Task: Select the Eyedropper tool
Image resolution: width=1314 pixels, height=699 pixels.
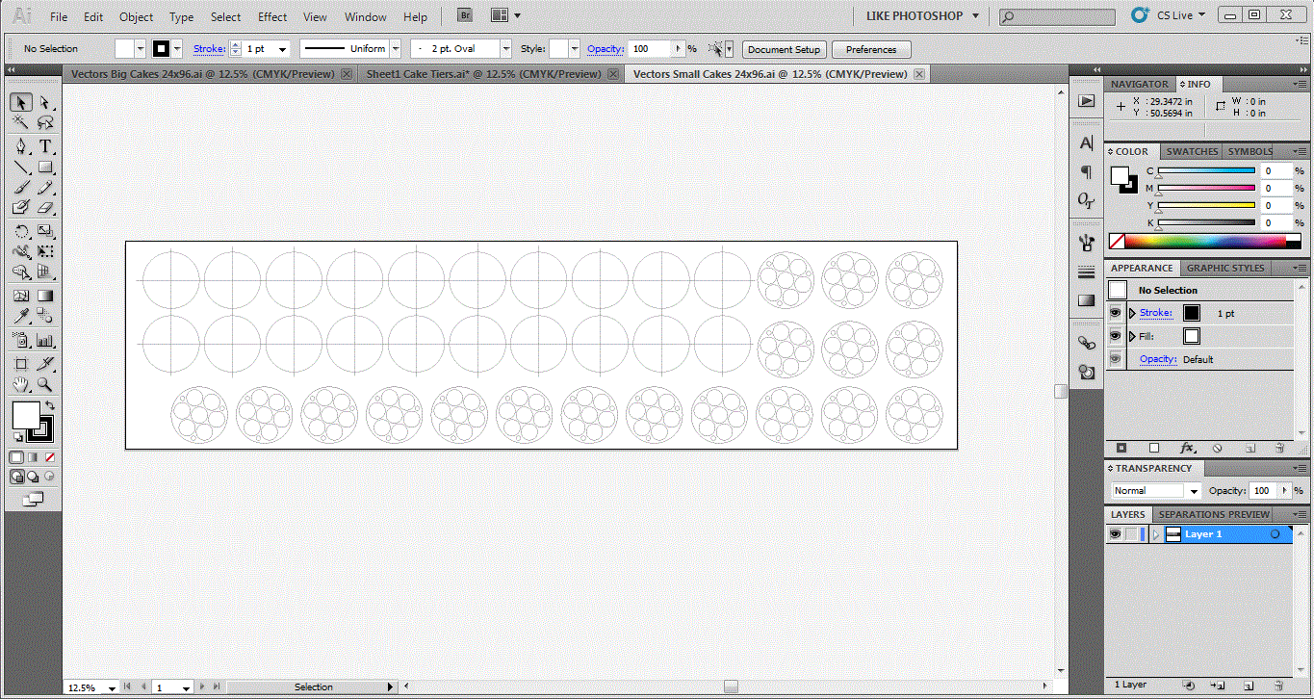Action: point(21,317)
